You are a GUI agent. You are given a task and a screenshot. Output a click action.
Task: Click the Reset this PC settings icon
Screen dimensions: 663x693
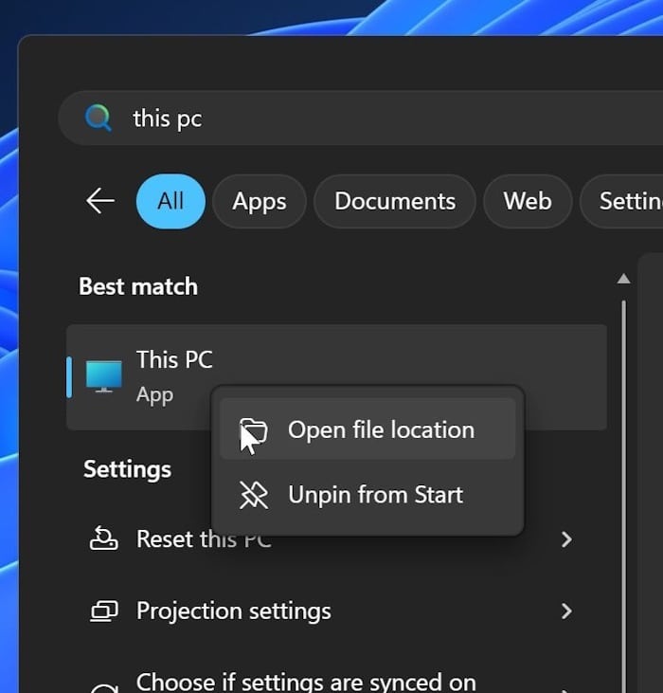(x=103, y=539)
